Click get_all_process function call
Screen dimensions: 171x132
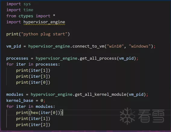[x=98, y=58]
